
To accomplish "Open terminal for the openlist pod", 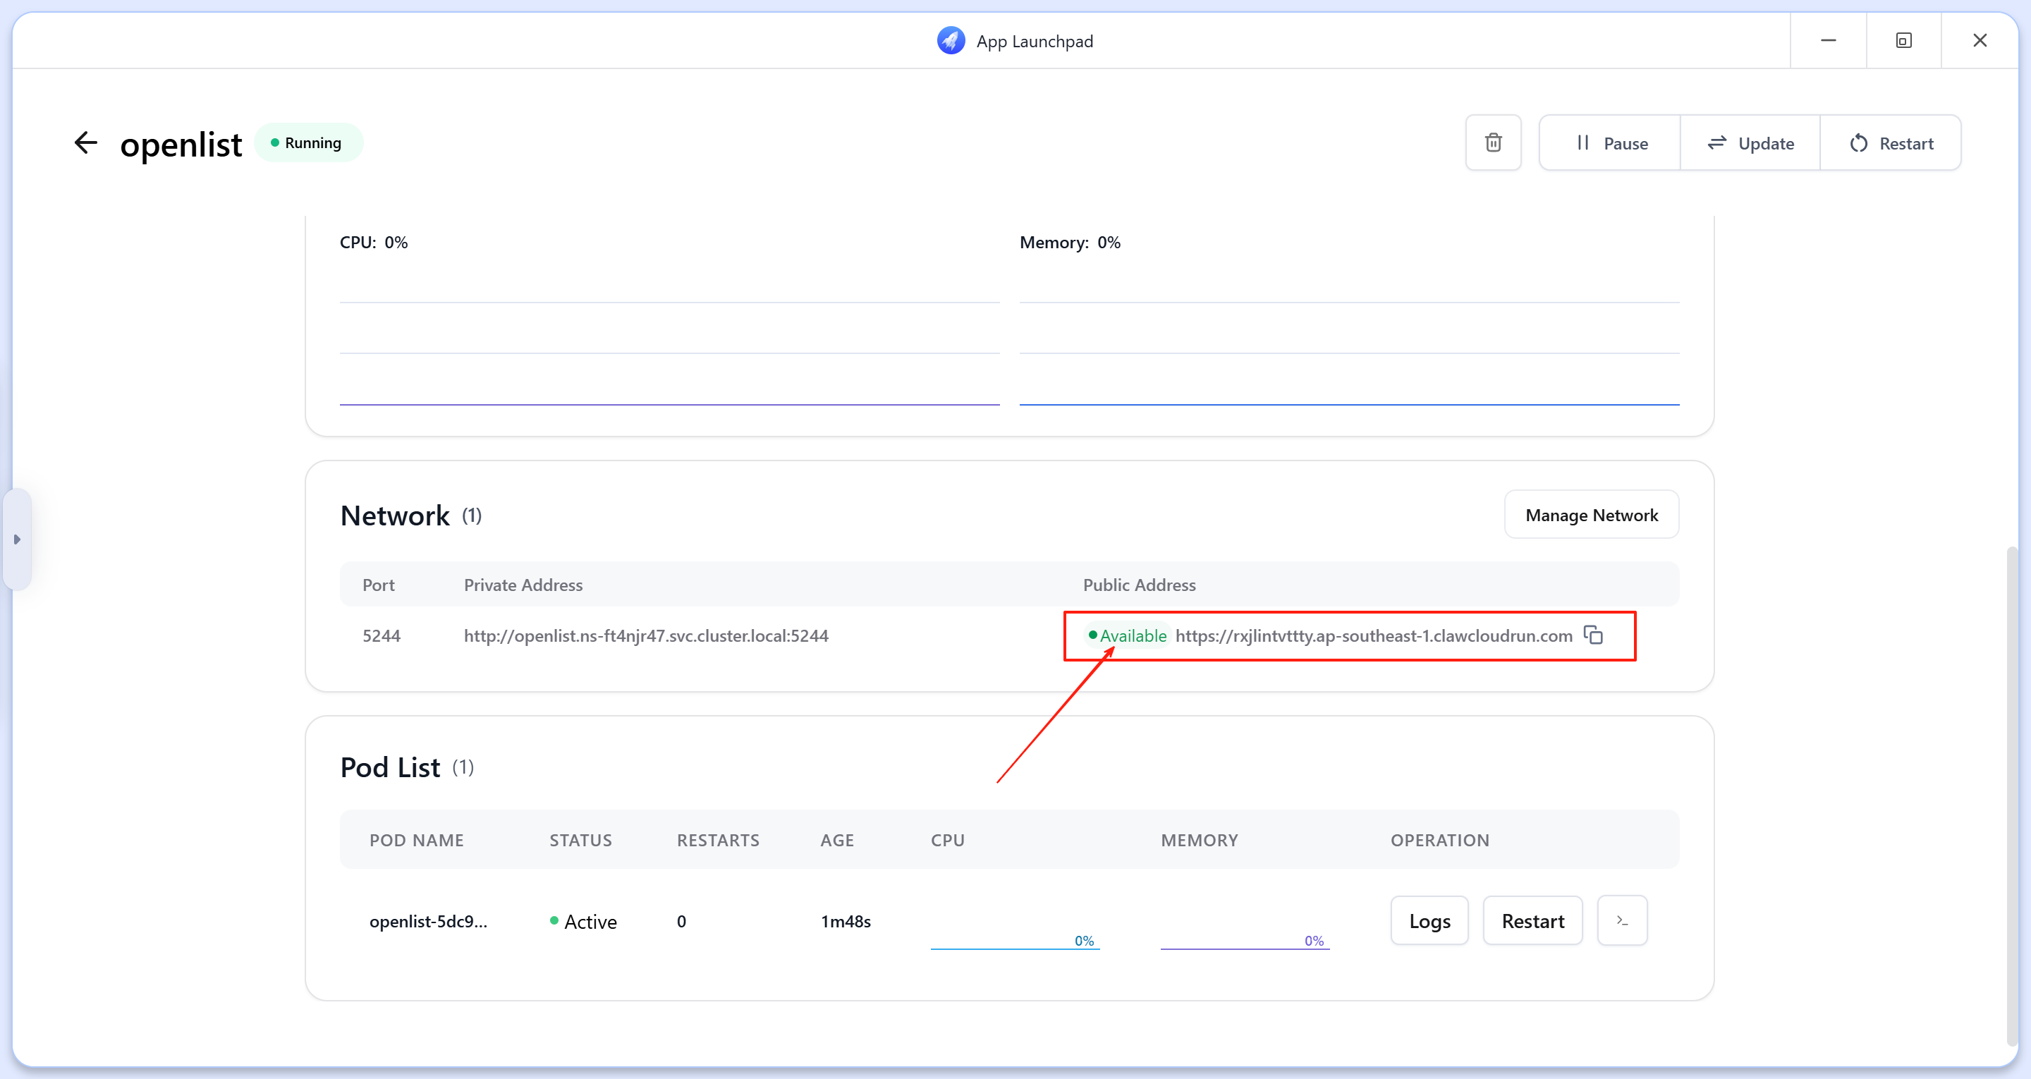I will (1622, 920).
